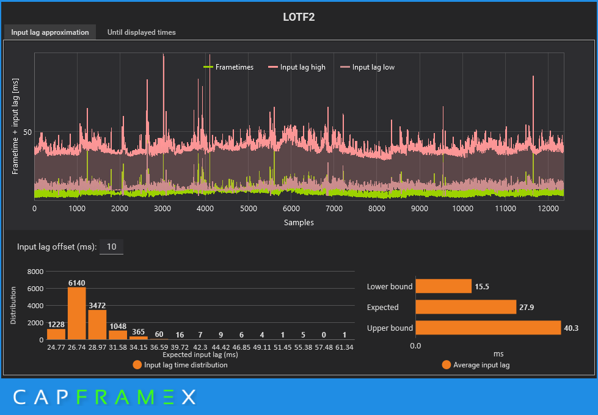Toggle the Input lag high legend entry
This screenshot has width=598, height=415.
click(x=297, y=67)
